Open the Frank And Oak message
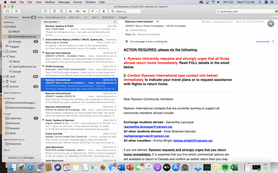 80,138
